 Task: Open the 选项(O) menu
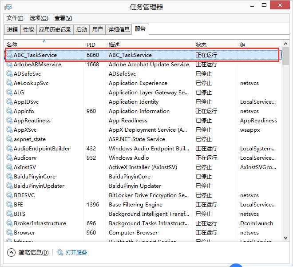coord(39,18)
